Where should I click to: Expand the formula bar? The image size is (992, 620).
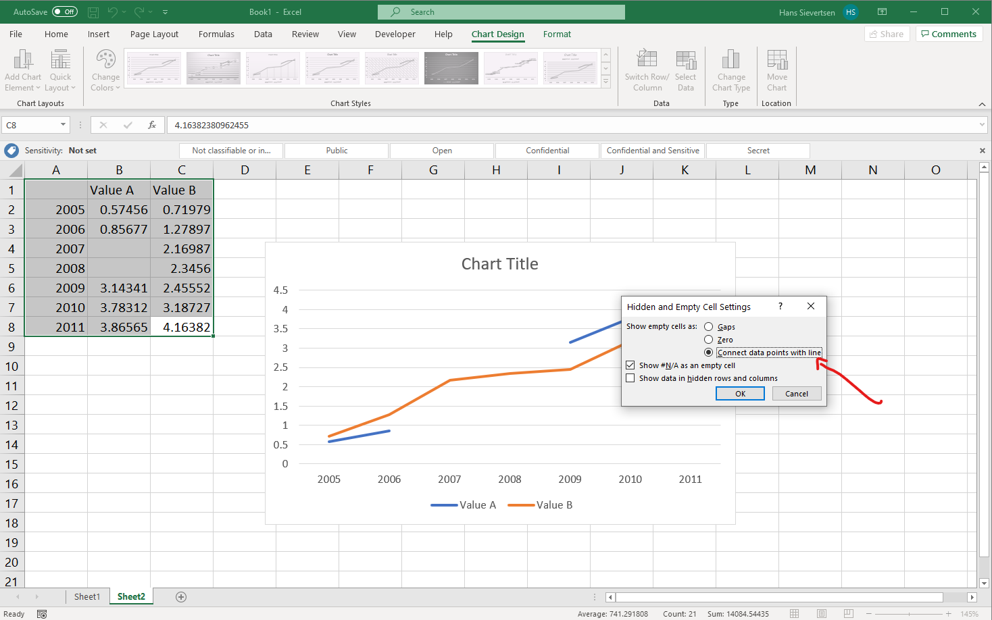click(982, 125)
